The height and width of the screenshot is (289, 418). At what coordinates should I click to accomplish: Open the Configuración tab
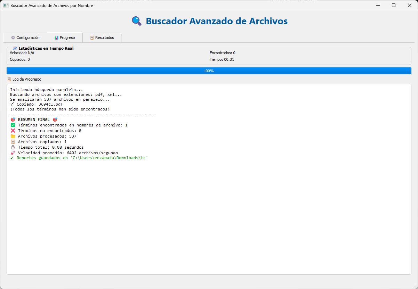click(x=25, y=38)
